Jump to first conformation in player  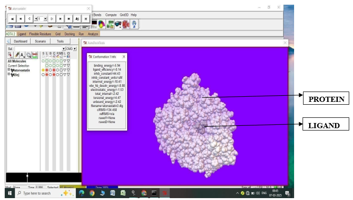(x=12, y=18)
